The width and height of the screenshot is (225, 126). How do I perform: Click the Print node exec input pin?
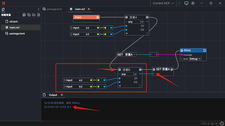(182, 50)
